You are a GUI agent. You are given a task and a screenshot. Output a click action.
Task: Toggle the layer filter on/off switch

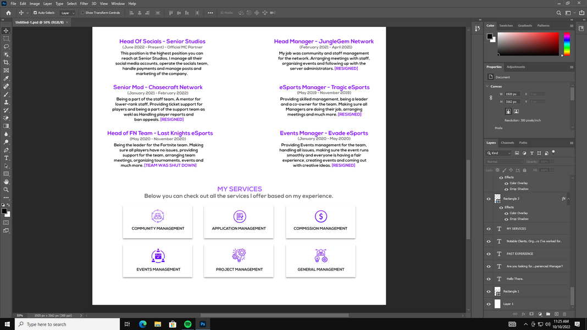(553, 152)
